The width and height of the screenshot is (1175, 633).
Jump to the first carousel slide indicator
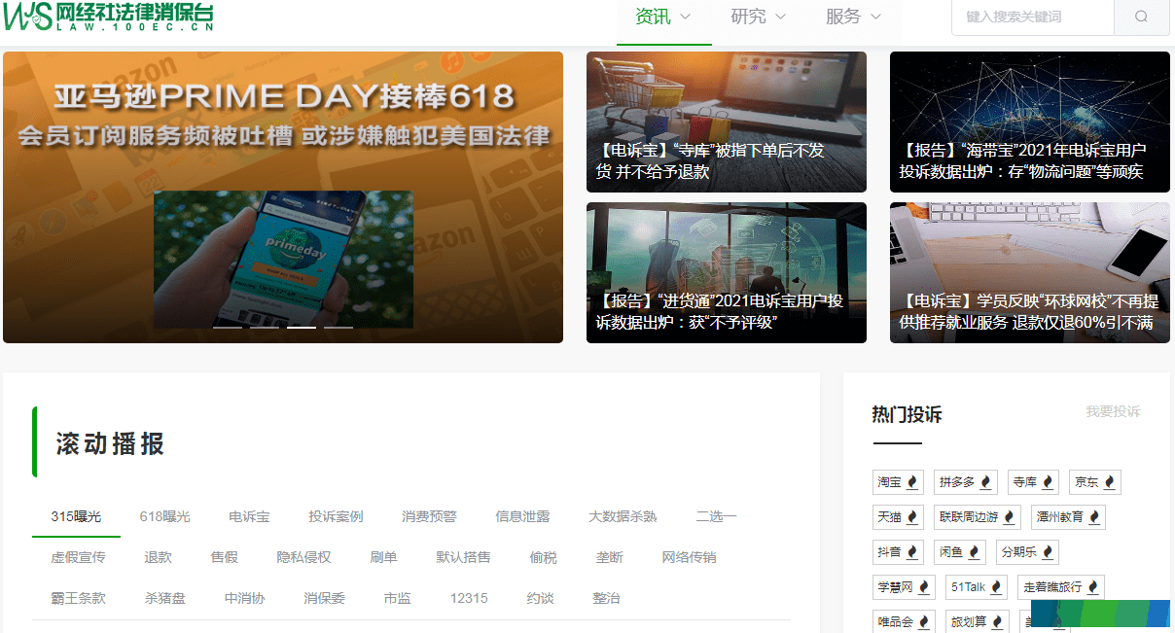228,328
